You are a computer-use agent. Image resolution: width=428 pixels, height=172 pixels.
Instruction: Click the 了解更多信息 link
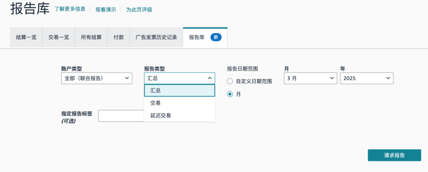click(70, 9)
